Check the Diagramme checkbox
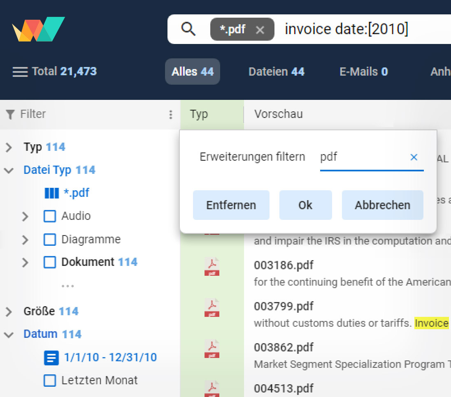The height and width of the screenshot is (397, 451). coord(50,240)
